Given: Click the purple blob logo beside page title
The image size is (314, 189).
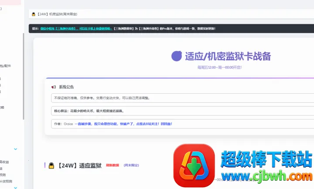Looking at the screenshot, I should tap(177, 56).
